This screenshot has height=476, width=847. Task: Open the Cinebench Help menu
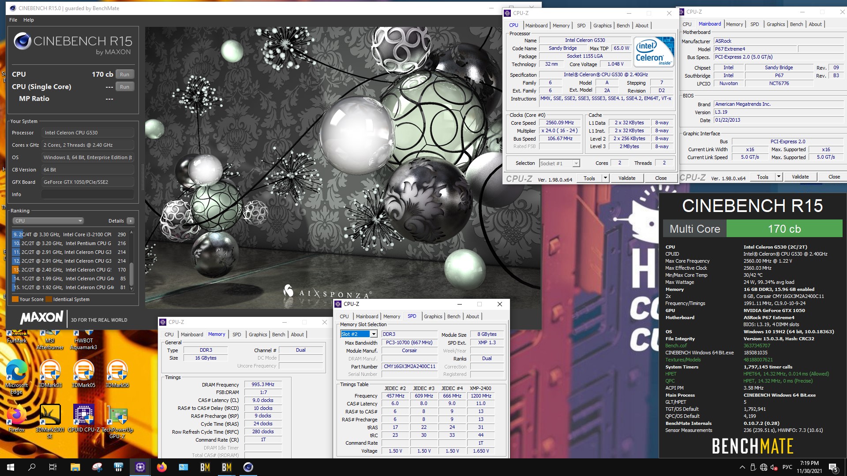click(29, 20)
